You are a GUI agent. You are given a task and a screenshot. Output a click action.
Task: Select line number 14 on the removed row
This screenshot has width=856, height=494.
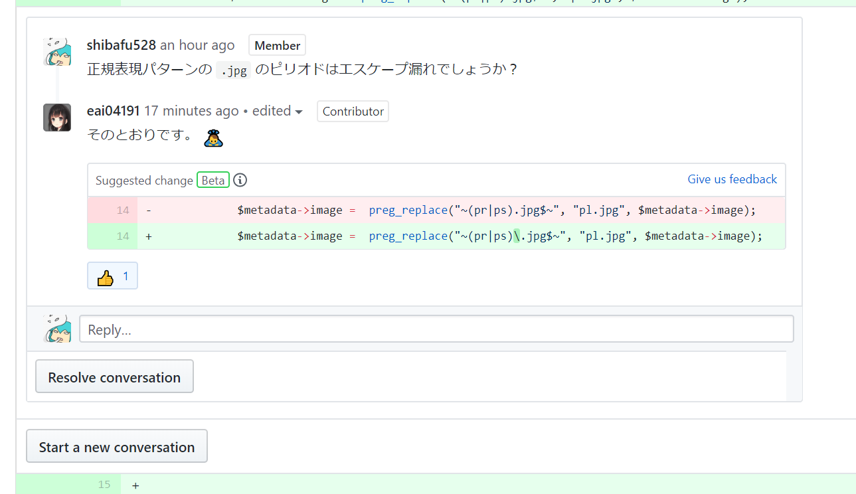click(x=122, y=210)
